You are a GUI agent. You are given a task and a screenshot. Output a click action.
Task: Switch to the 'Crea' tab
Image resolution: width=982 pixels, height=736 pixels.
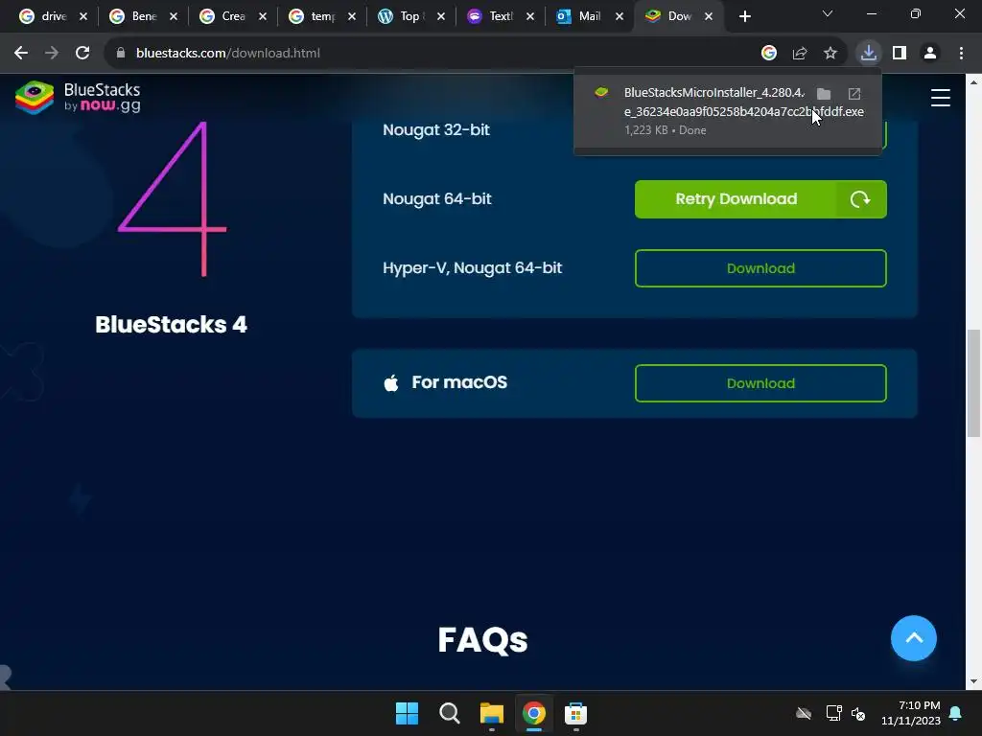pos(223,16)
